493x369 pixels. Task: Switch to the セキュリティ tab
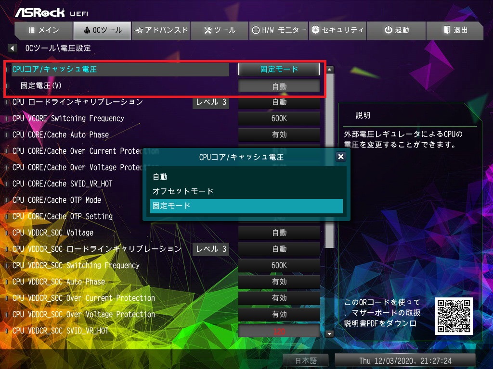click(x=337, y=30)
